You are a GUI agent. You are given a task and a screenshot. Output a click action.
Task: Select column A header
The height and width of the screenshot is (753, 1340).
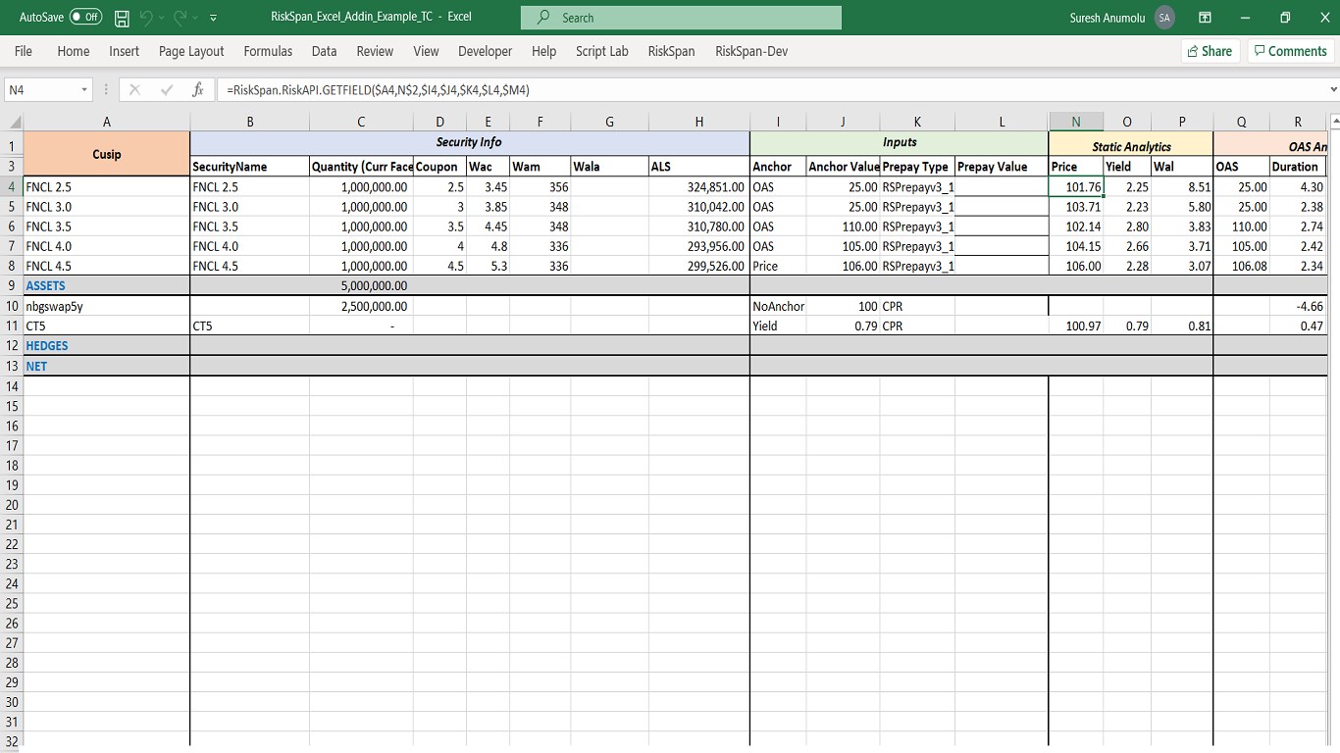click(107, 122)
